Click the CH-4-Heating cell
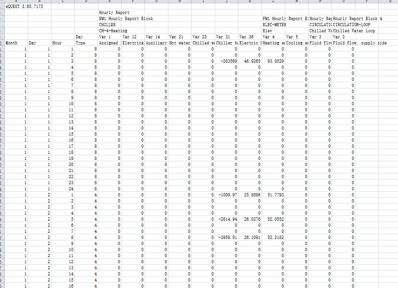Image resolution: width=398 pixels, height=288 pixels. 113,30
